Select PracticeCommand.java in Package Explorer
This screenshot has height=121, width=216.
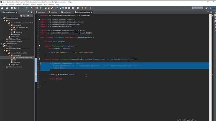pyautogui.click(x=24, y=57)
